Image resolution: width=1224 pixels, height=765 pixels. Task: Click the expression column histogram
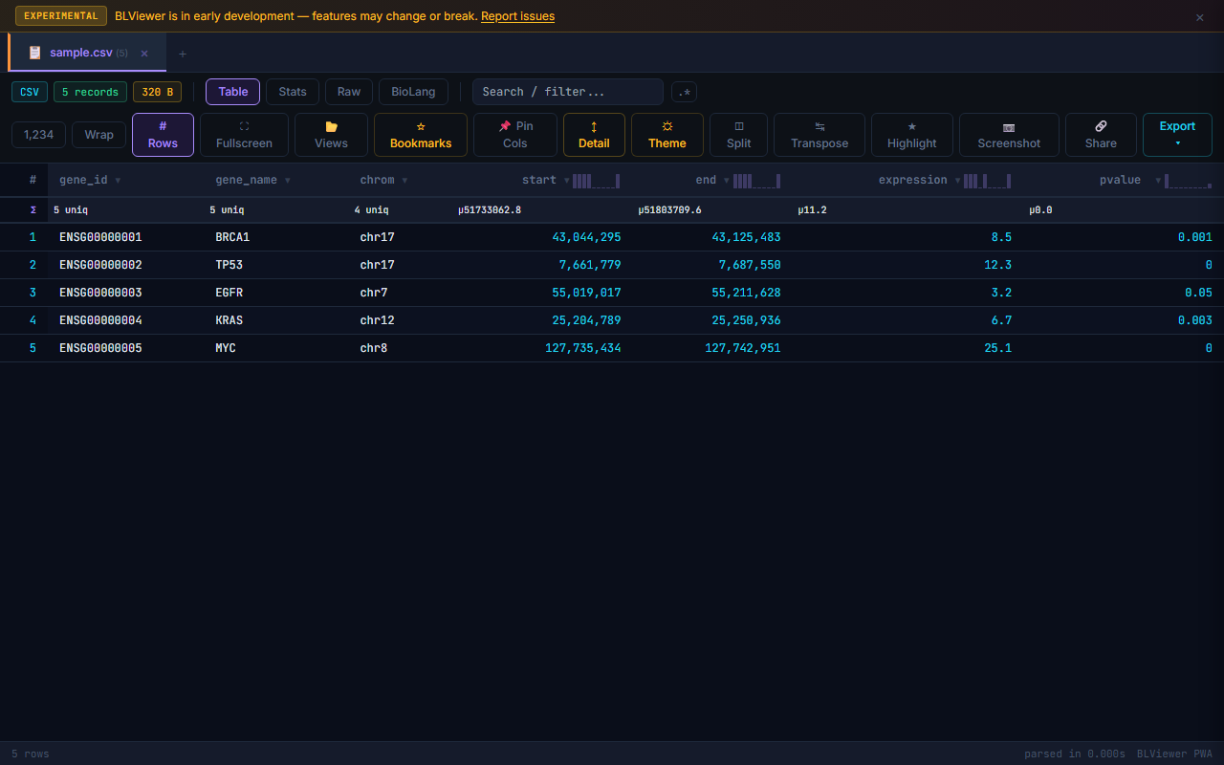[987, 181]
